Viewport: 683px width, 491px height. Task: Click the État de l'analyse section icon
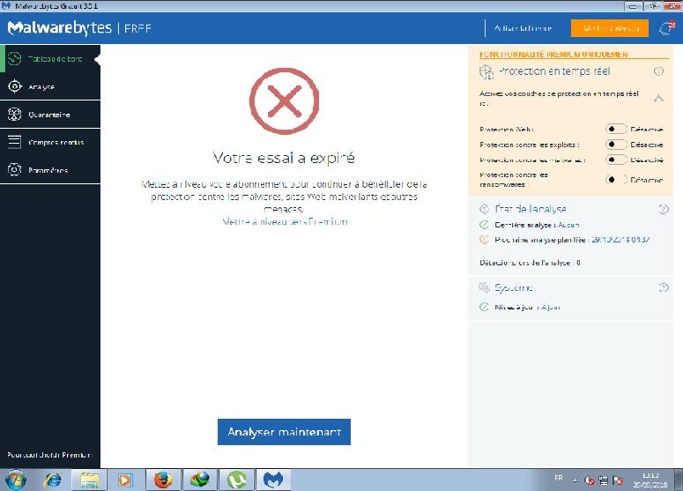click(484, 209)
